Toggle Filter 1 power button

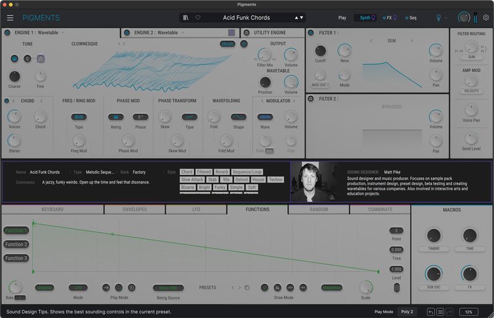click(311, 33)
